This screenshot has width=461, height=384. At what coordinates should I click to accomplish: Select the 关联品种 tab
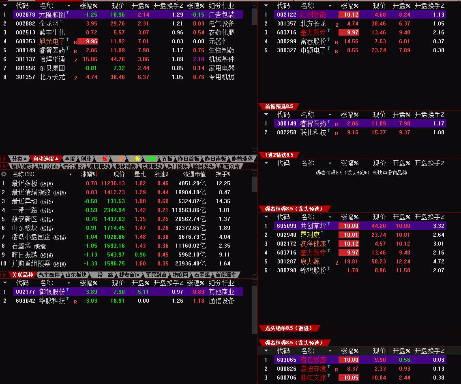pos(22,275)
